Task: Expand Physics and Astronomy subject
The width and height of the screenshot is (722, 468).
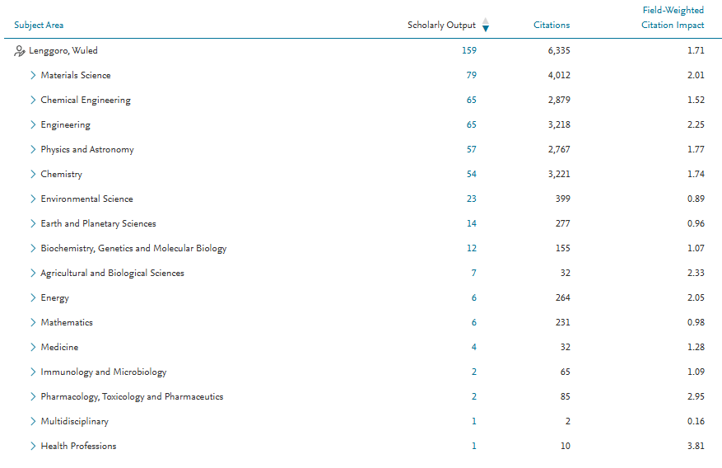Action: click(33, 150)
